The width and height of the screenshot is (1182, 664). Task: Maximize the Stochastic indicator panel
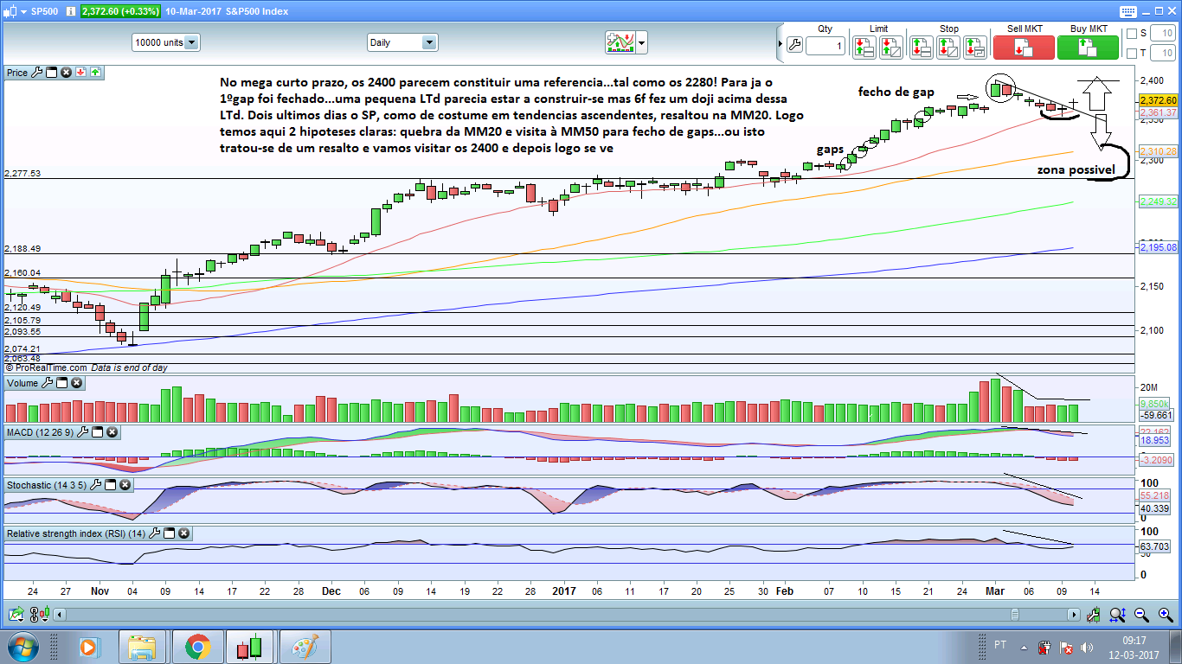pyautogui.click(x=111, y=485)
